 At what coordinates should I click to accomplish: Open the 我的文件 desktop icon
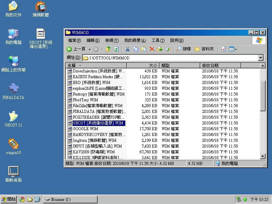pyautogui.click(x=13, y=9)
